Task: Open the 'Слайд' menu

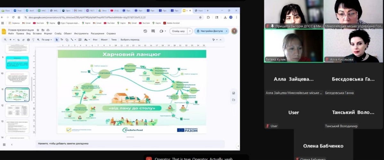Action: pos(58,34)
